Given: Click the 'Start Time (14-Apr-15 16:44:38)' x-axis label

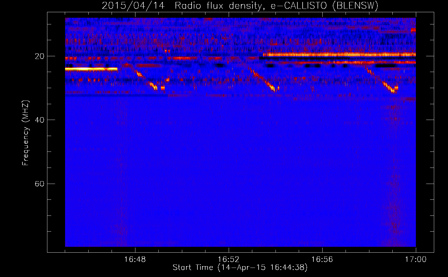Looking at the screenshot, I should pos(240,268).
